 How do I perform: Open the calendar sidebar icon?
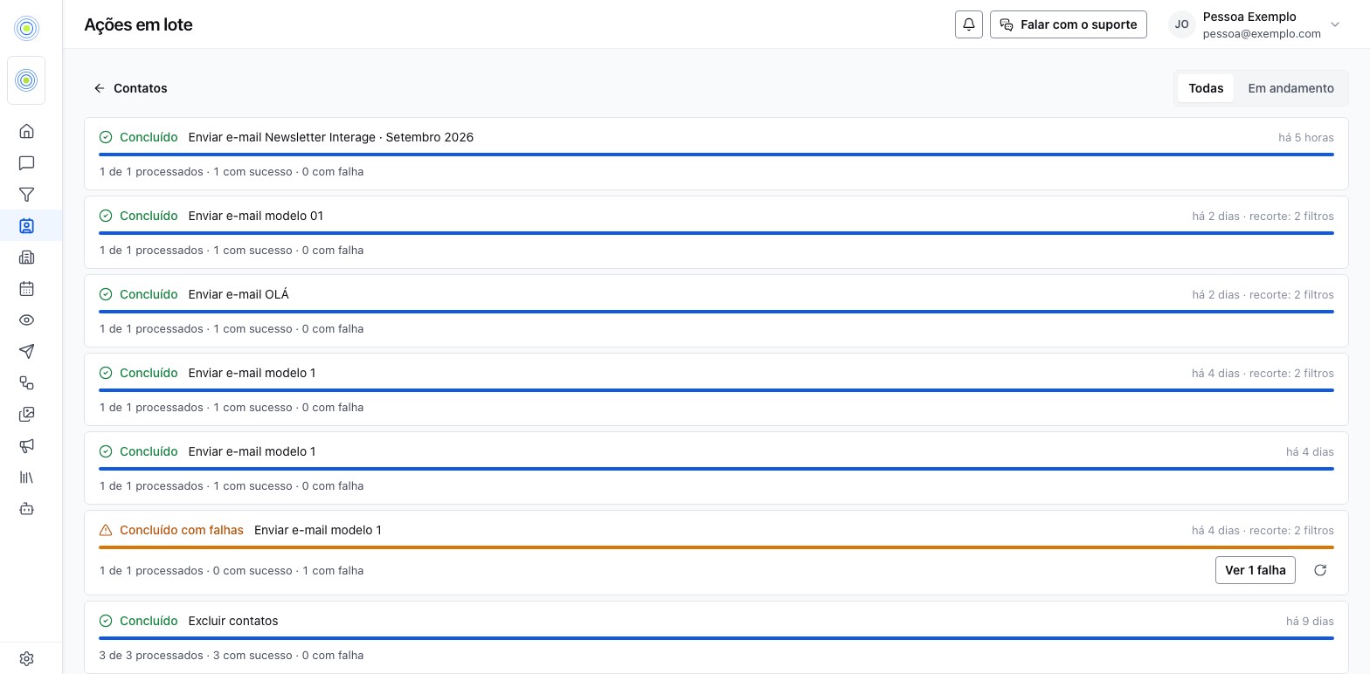point(26,288)
